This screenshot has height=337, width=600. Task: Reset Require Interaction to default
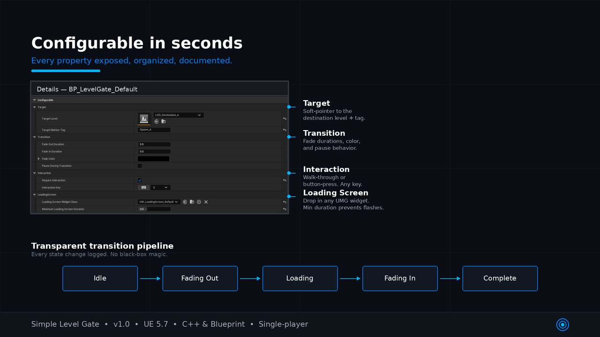[285, 180]
